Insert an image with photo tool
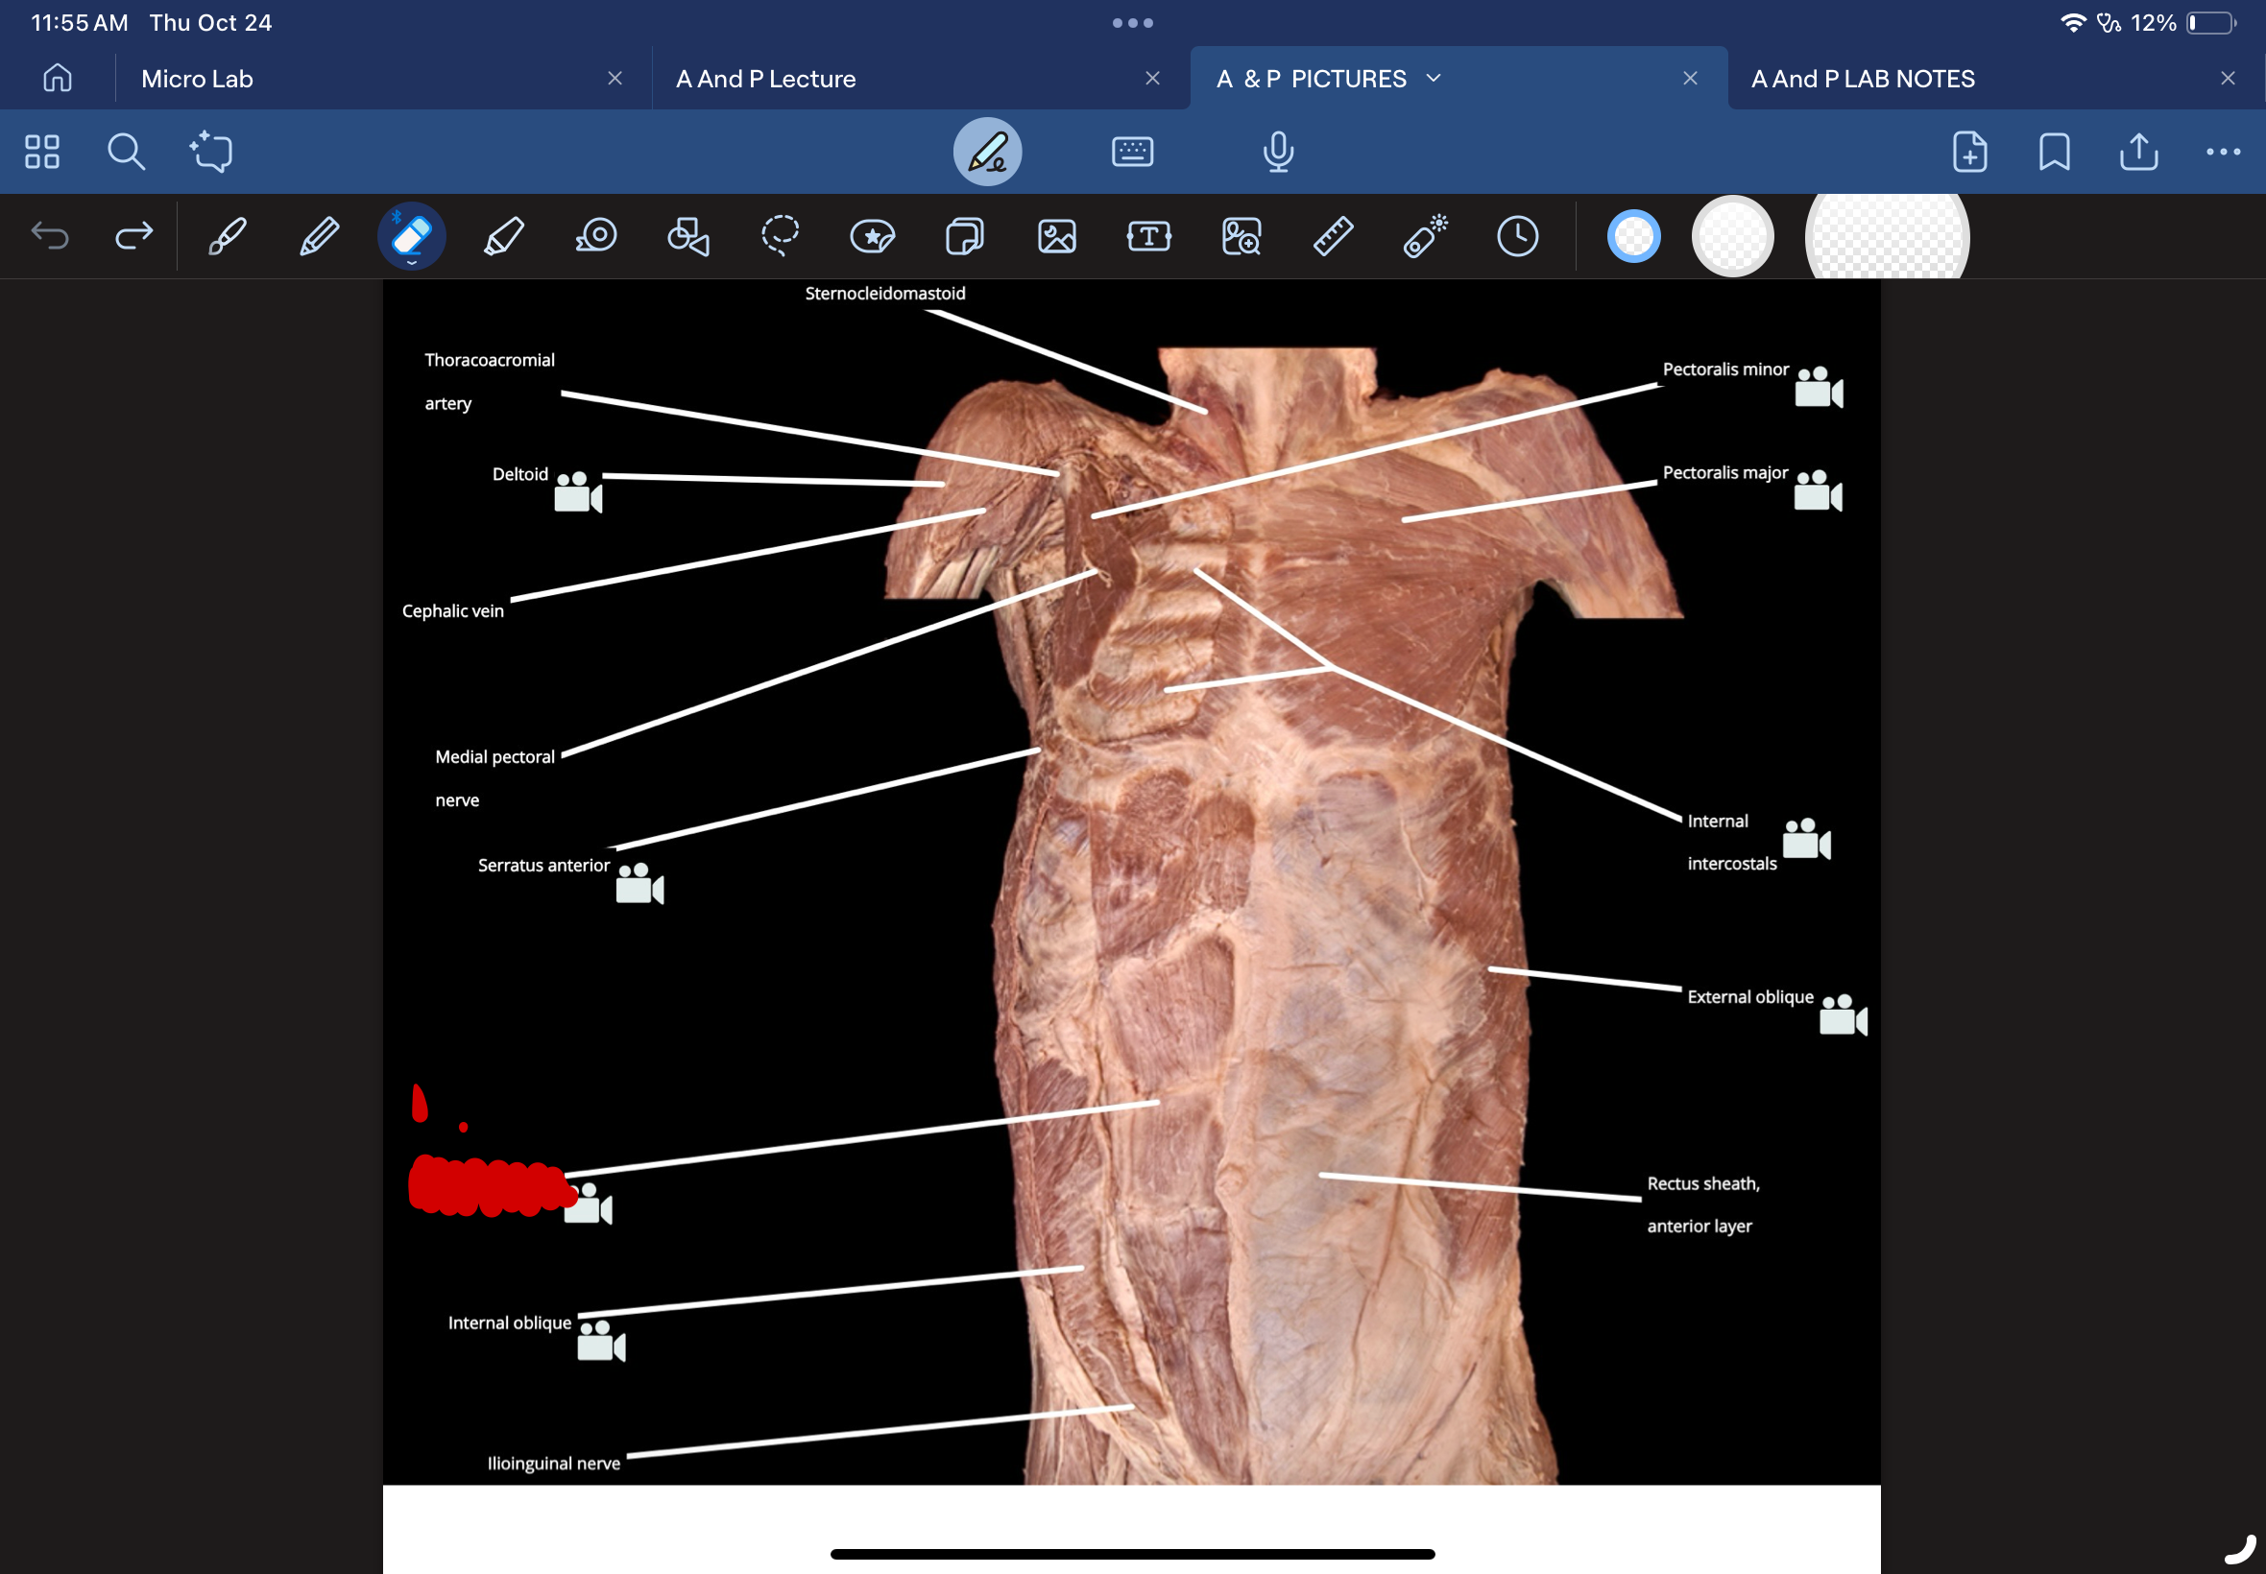Viewport: 2266px width, 1574px height. [x=1056, y=237]
